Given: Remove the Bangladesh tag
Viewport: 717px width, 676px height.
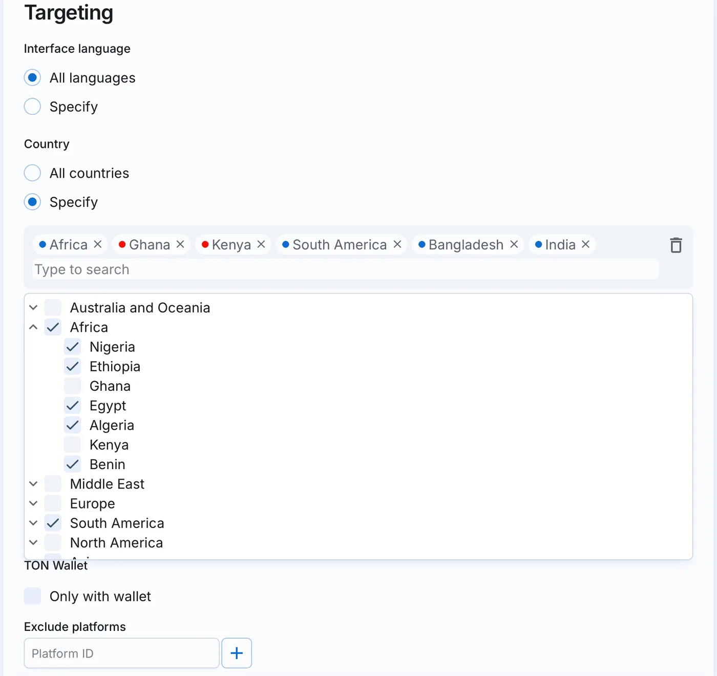Looking at the screenshot, I should [x=514, y=244].
